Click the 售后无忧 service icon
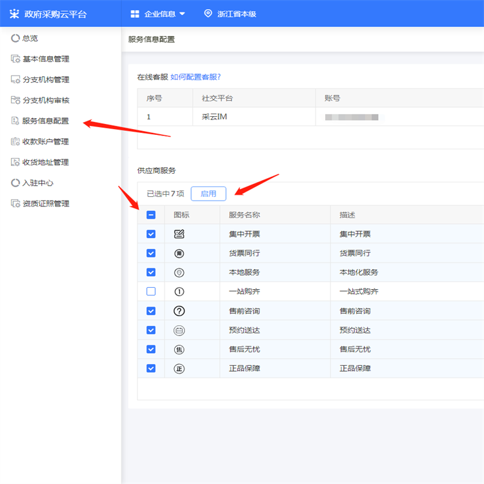Viewport: 484px width, 484px height. (179, 349)
